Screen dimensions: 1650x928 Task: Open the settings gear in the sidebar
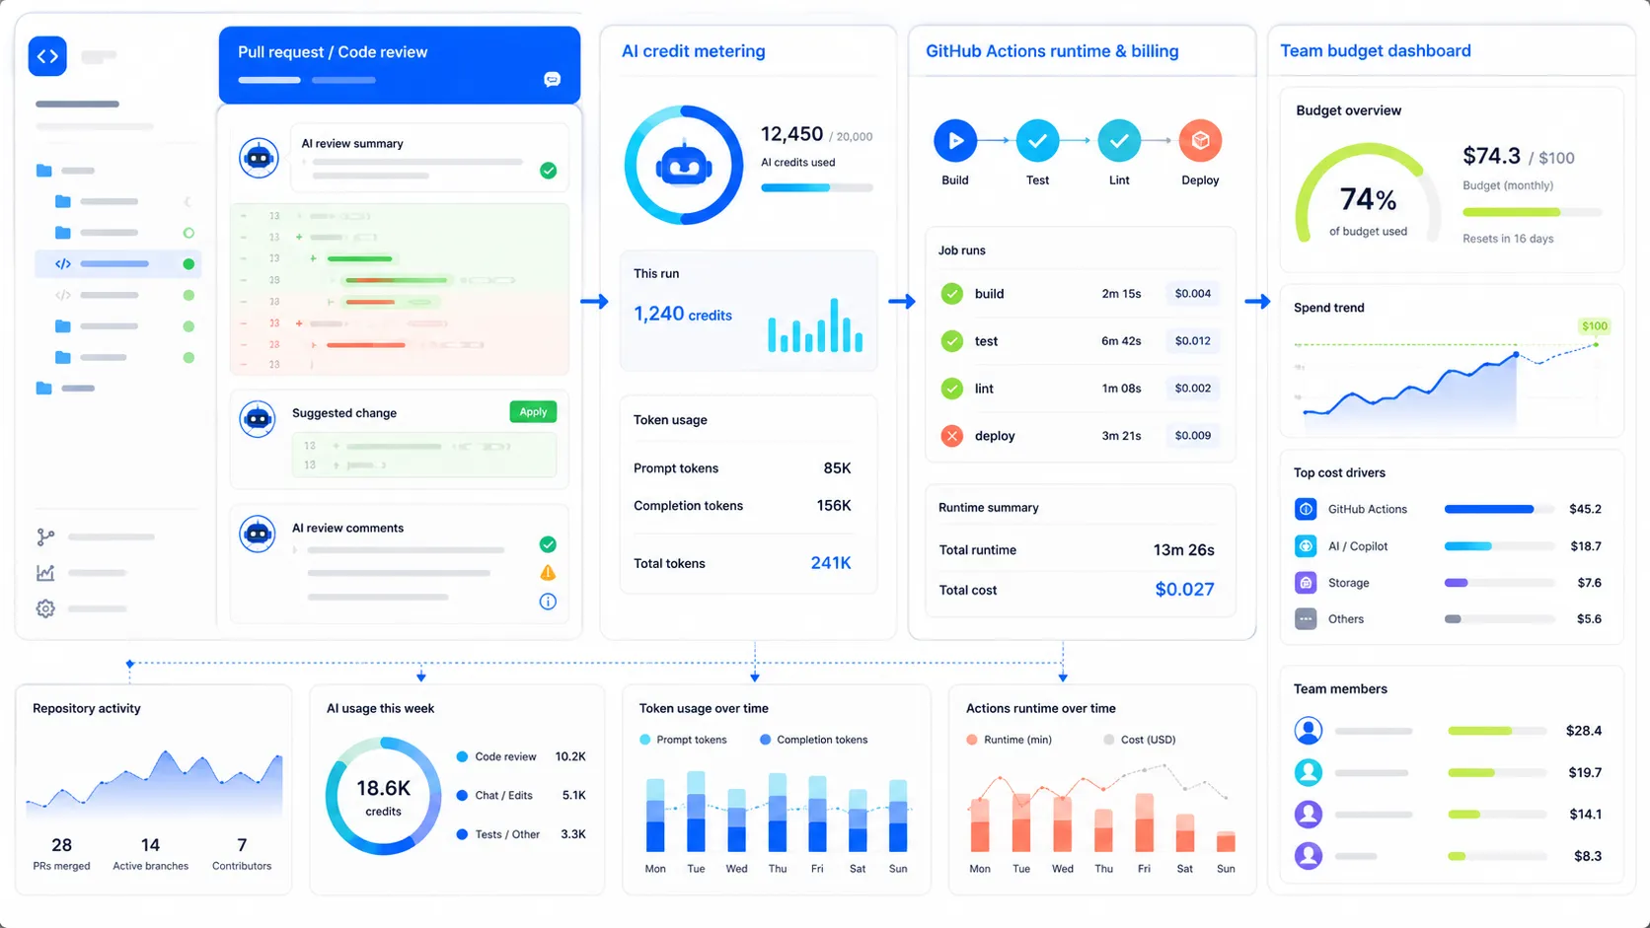point(45,608)
